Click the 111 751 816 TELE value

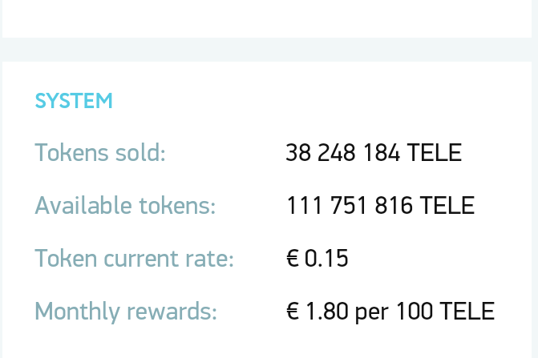point(379,206)
